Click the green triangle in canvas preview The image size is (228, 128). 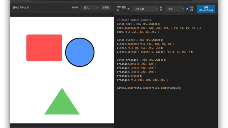click(x=62, y=103)
